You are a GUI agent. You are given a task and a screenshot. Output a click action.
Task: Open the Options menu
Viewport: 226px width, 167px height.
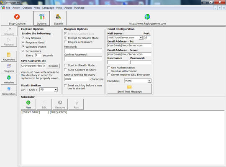click(x=27, y=8)
